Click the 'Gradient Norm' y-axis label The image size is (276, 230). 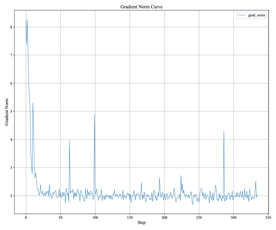[7, 112]
